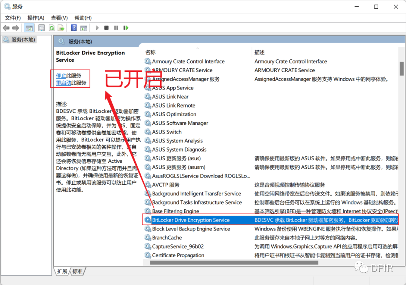Click gear icon of ASUS System Analysis
Viewport: 406px width, 285px height.
pyautogui.click(x=148, y=141)
